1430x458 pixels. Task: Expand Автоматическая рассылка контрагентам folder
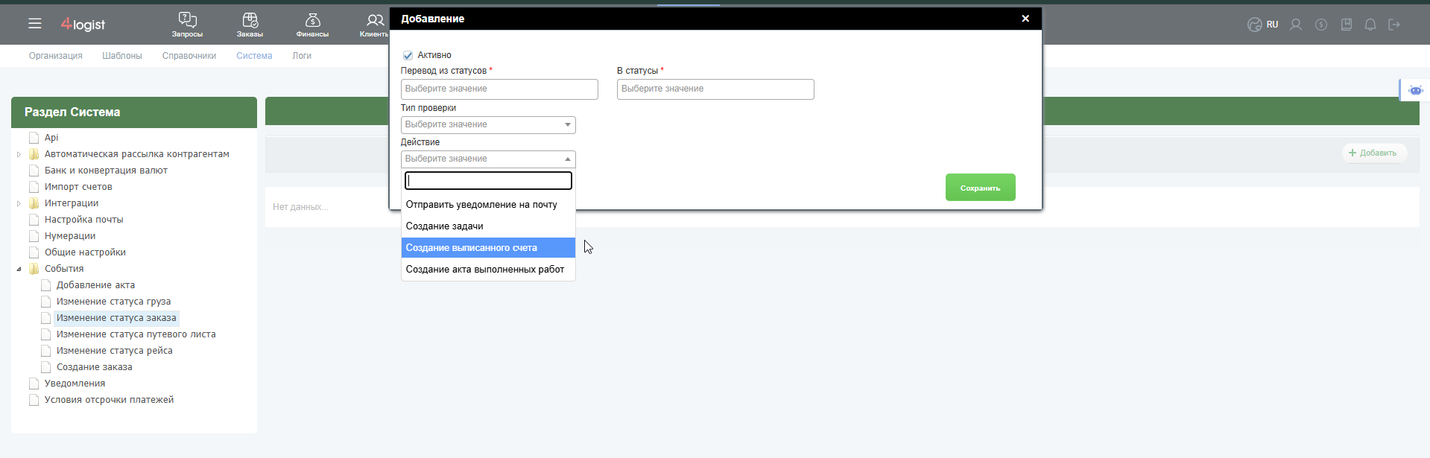(19, 154)
